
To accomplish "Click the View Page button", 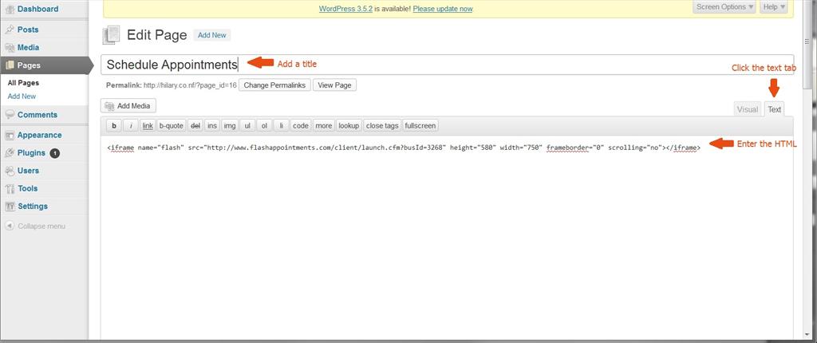I will click(334, 85).
